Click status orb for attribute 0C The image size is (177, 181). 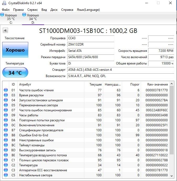point(6,125)
